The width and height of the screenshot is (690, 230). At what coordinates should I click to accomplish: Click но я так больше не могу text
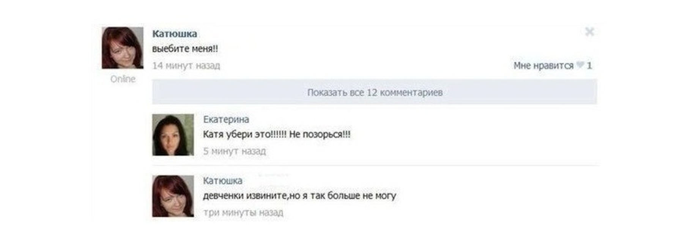[343, 196]
